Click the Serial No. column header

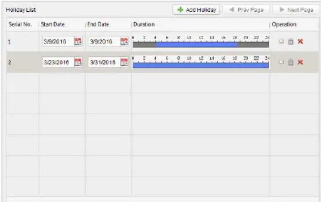pos(20,24)
